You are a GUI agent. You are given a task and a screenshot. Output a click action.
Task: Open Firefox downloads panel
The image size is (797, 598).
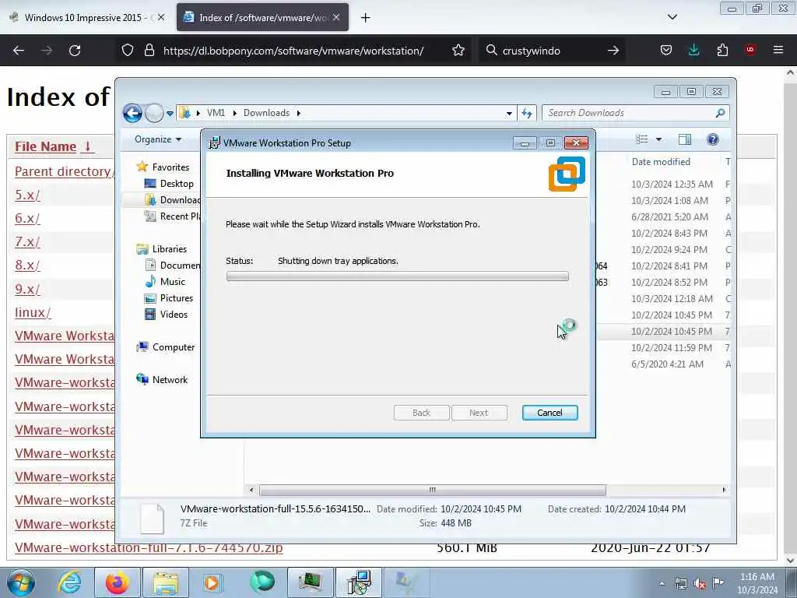(693, 51)
